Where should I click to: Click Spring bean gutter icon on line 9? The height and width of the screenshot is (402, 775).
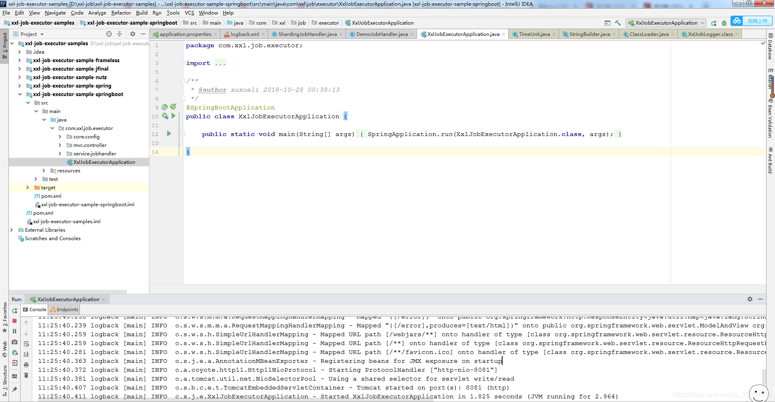coord(164,107)
